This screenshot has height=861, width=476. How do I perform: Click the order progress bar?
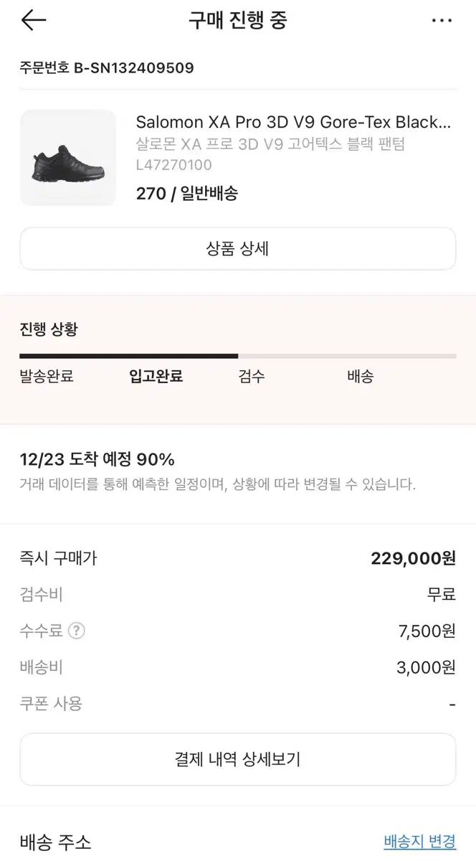(x=237, y=355)
